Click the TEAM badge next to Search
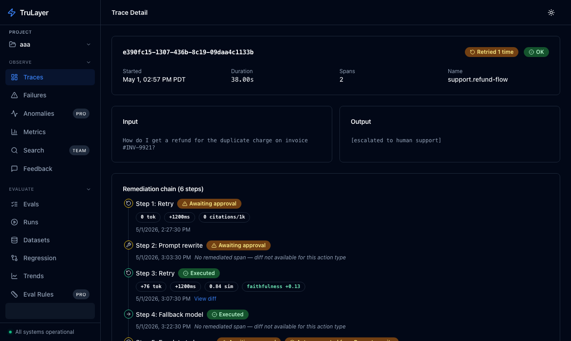Viewport: 571px width, 341px height. [x=79, y=150]
